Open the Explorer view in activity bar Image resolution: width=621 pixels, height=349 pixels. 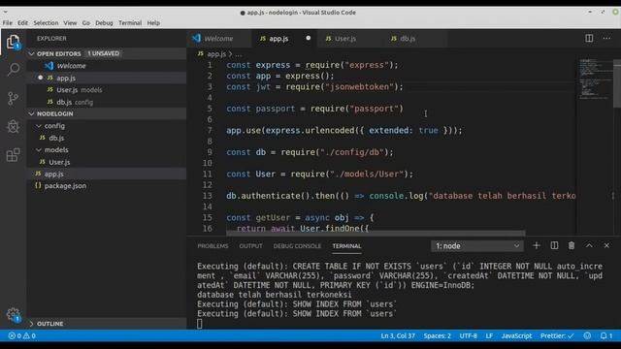click(13, 42)
